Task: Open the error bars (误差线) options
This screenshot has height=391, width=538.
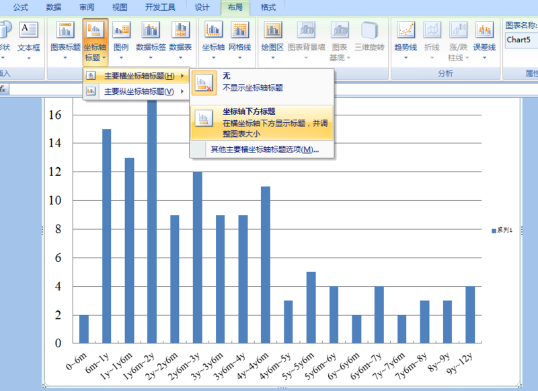Action: click(484, 40)
